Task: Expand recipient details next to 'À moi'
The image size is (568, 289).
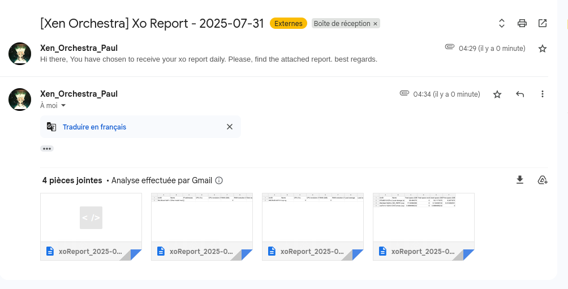Action: point(63,106)
